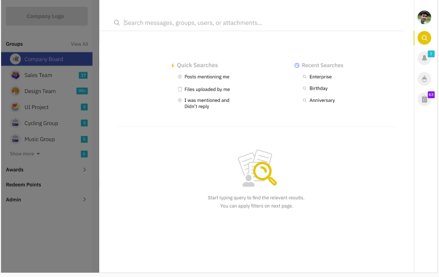Image resolution: width=439 pixels, height=277 pixels.
Task: Expand the Admin section chevron
Action: pyautogui.click(x=84, y=199)
